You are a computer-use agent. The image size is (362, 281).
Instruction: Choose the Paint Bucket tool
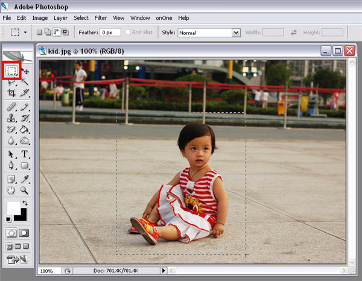click(25, 129)
